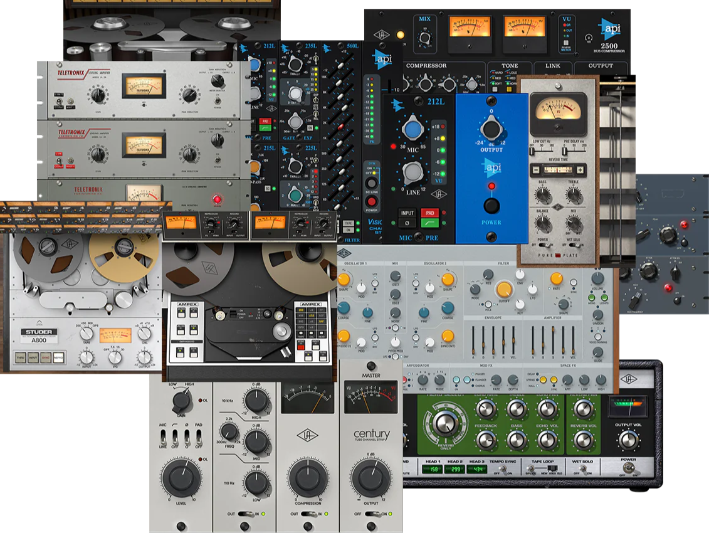
Task: Click the INPUT button on 212L preamp
Action: pos(407,213)
